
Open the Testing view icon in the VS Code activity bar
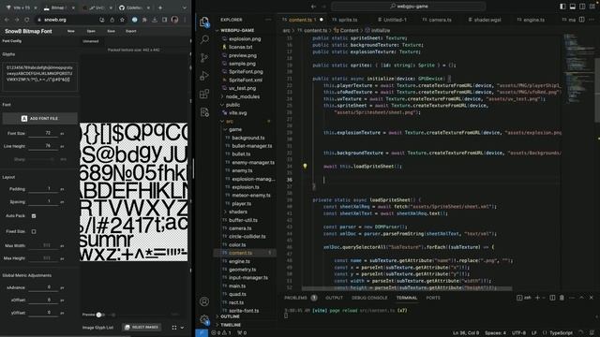pyautogui.click(x=204, y=112)
